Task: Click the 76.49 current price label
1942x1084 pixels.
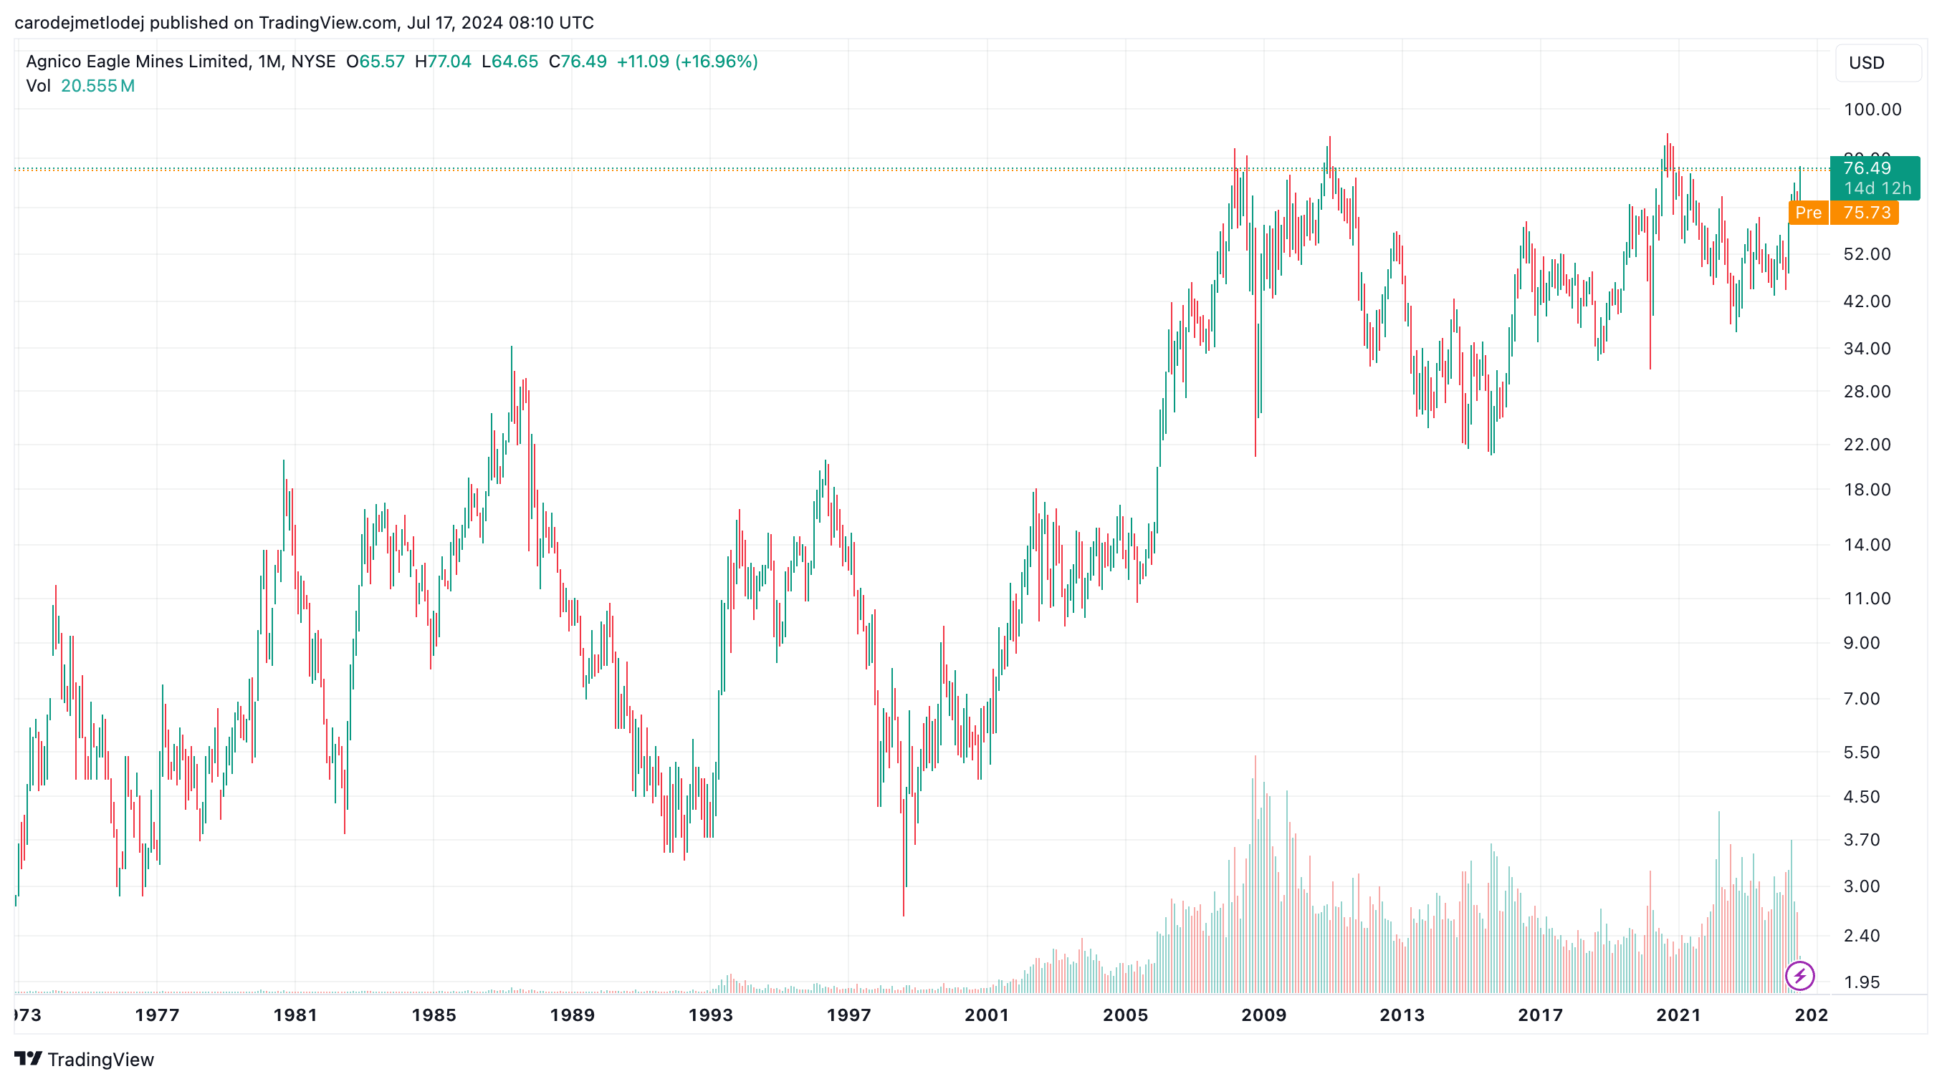Action: 1867,168
